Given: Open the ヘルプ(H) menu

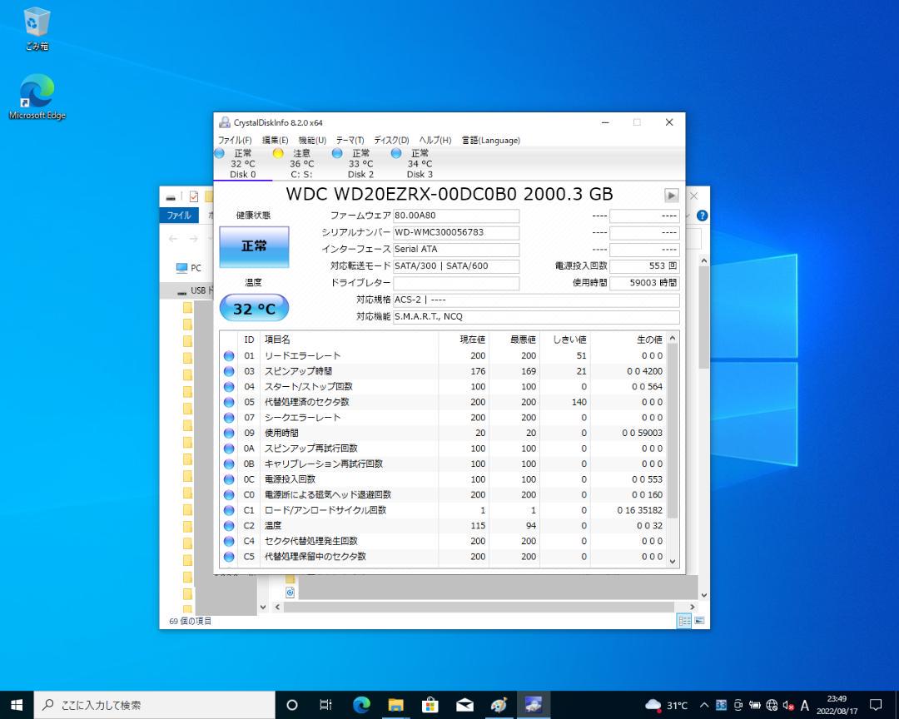Looking at the screenshot, I should pyautogui.click(x=435, y=141).
